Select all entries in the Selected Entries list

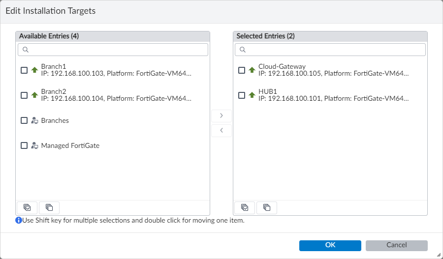245,207
